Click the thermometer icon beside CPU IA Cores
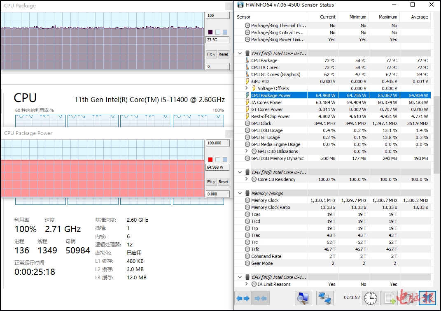This screenshot has width=441, height=311. (x=247, y=67)
